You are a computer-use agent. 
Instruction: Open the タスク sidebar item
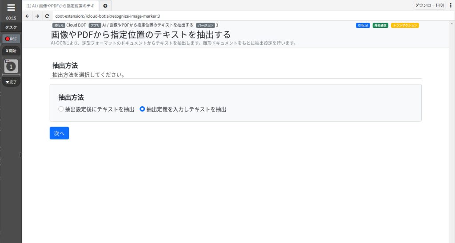click(11, 27)
